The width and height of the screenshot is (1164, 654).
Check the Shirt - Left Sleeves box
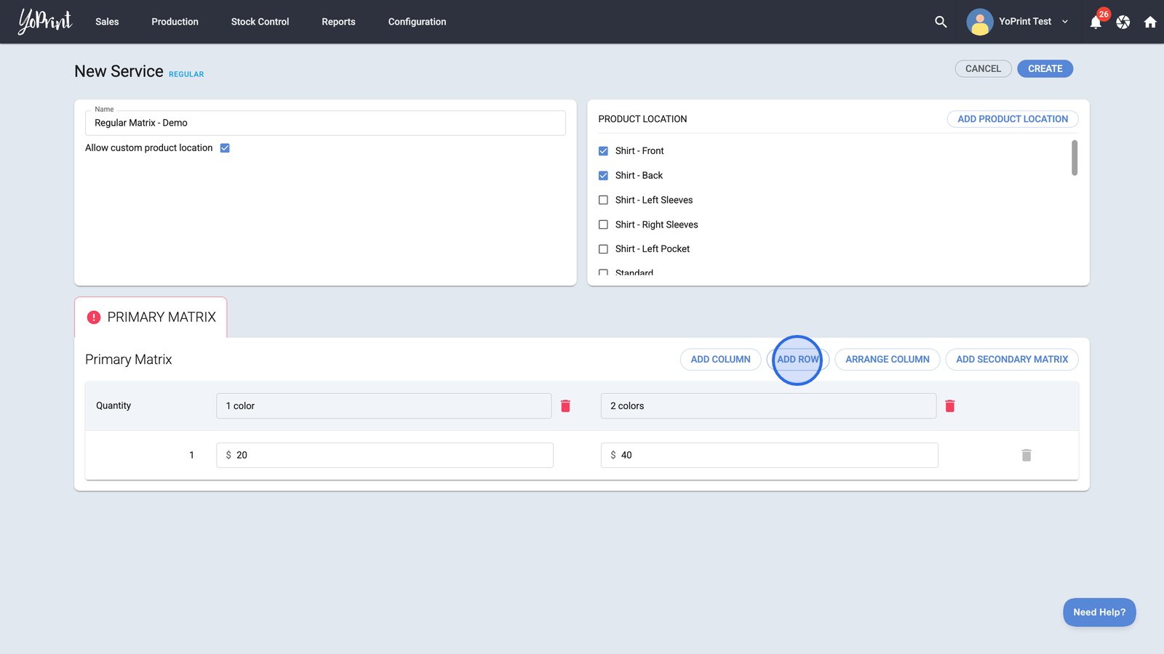603,200
